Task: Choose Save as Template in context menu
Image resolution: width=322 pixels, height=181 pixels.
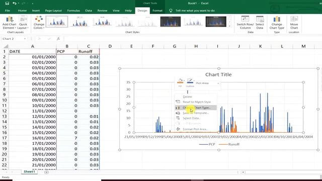Action: 196,113
